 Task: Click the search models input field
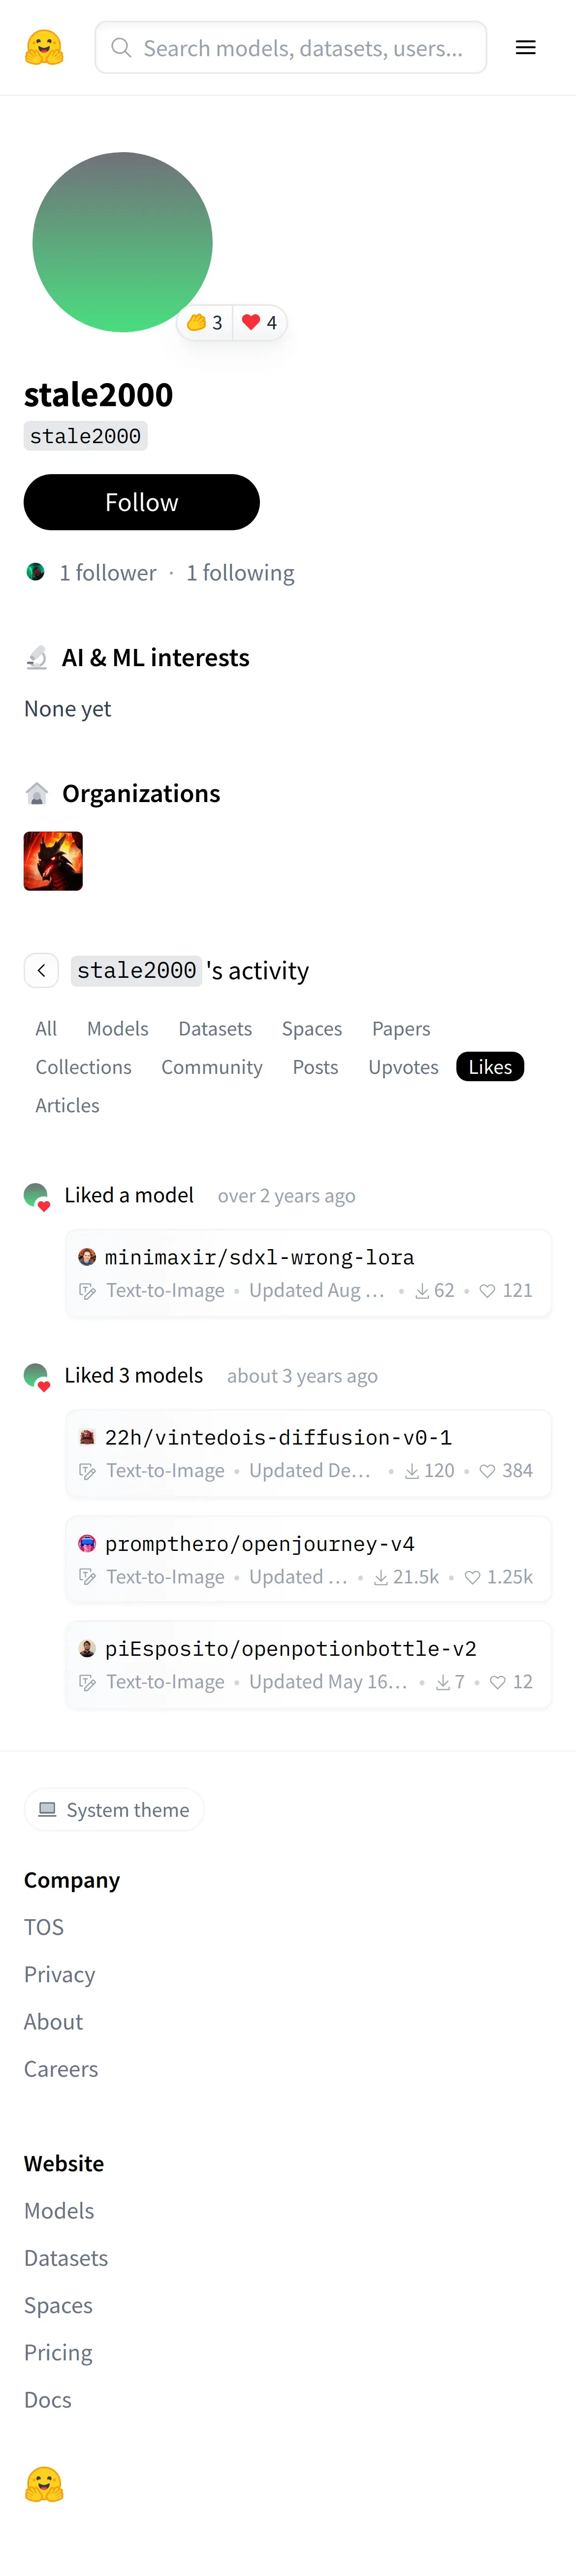pos(300,48)
